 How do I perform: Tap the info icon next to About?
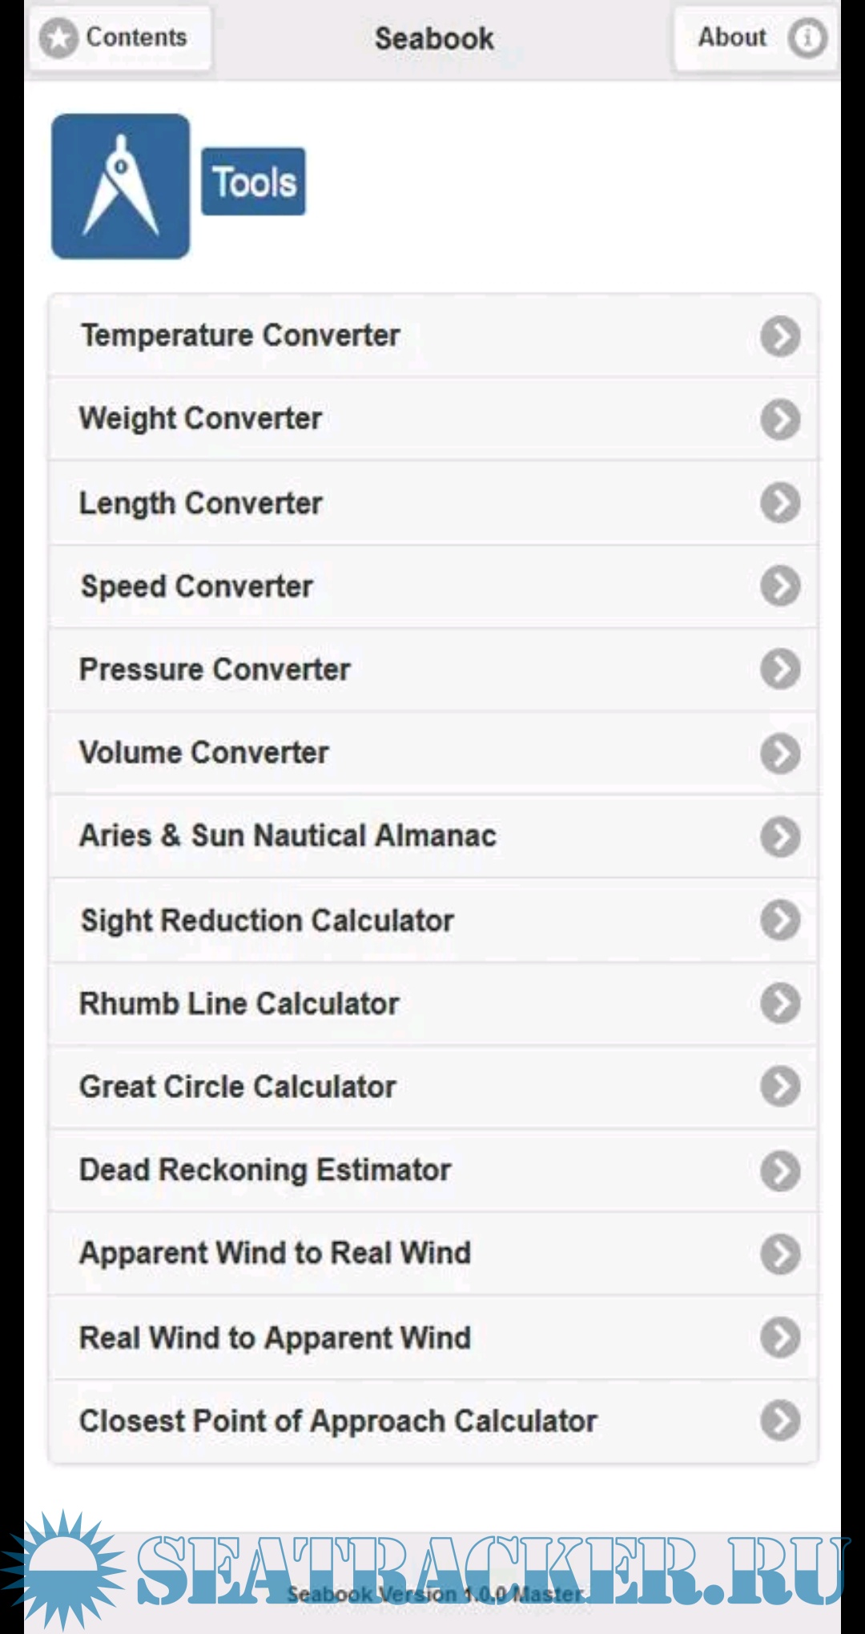[806, 38]
